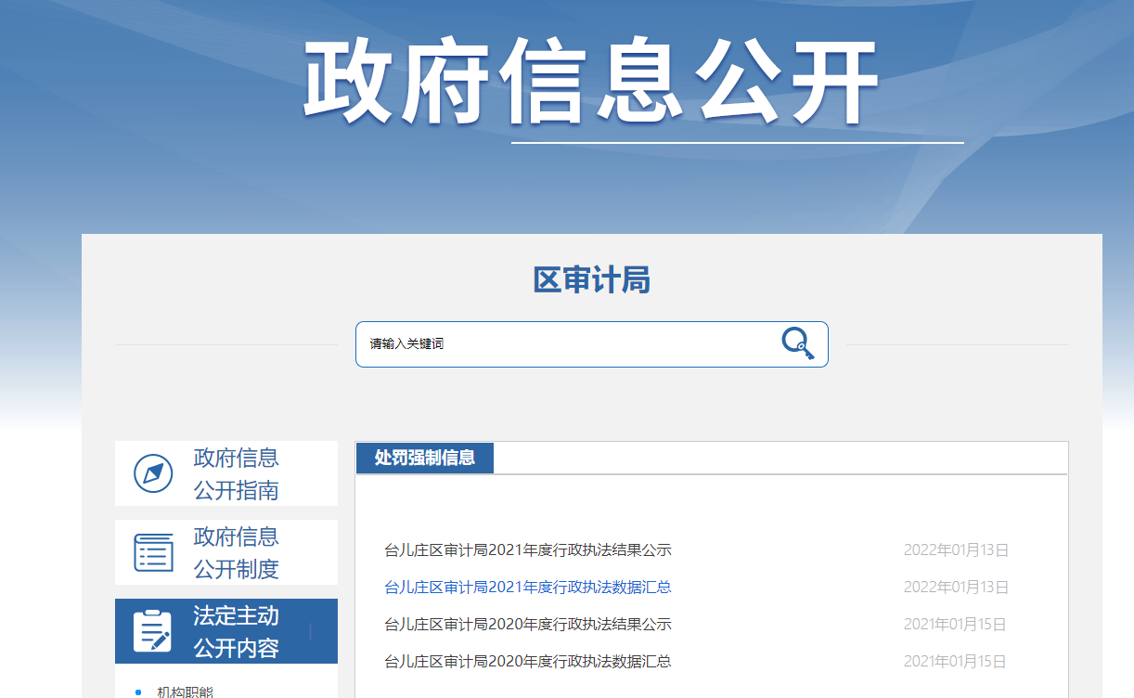Click the 区审计局 heading
Viewport: 1134px width, 698px height.
coord(592,279)
